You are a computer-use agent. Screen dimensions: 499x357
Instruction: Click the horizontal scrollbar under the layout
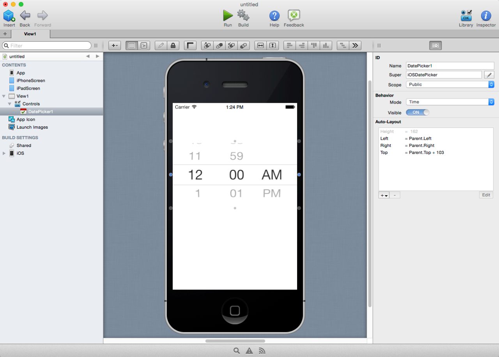point(235,341)
